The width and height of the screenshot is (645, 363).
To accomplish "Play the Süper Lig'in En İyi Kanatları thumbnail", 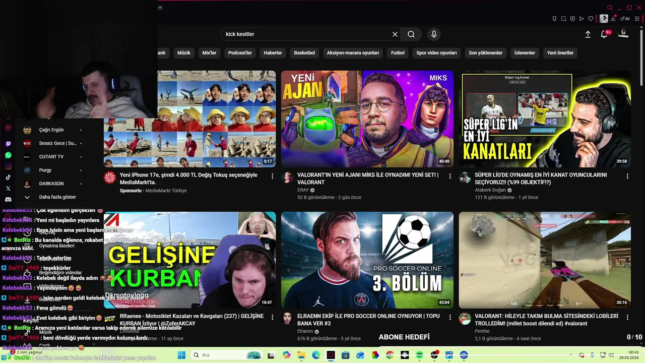I will [x=545, y=119].
